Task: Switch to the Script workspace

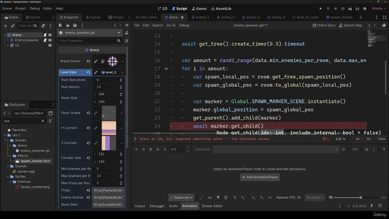Action: pos(179,9)
